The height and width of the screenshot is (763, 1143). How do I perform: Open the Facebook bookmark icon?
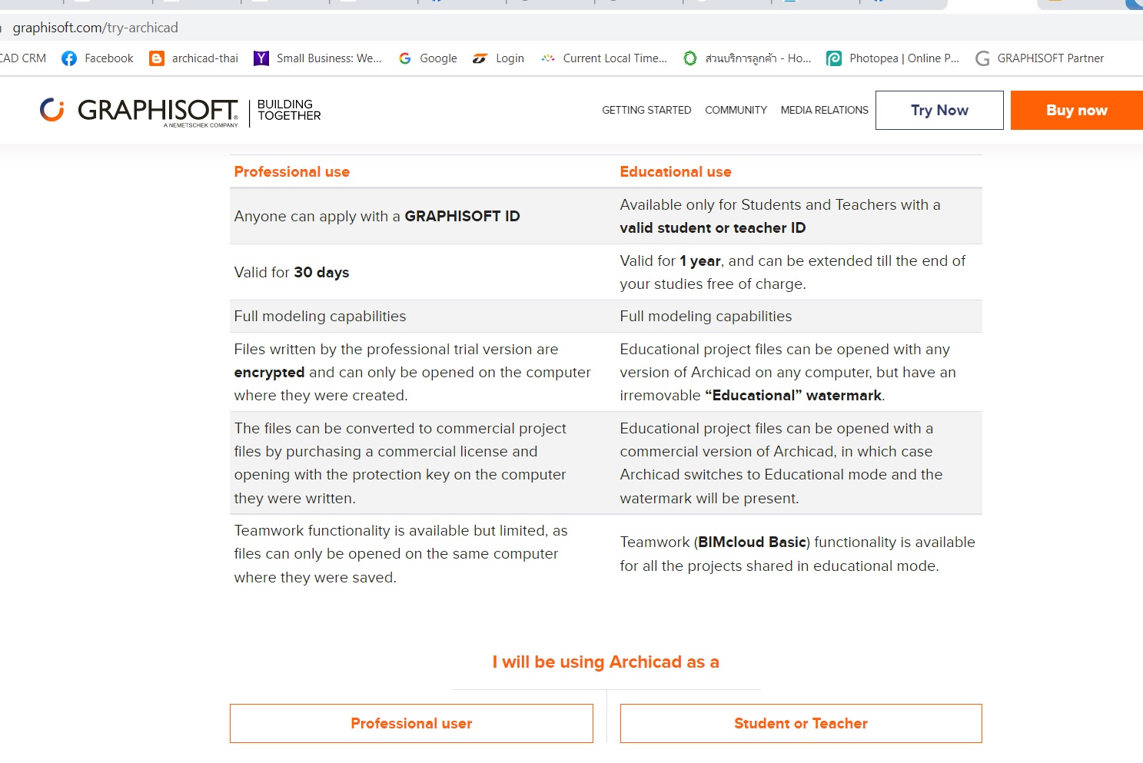(x=69, y=58)
